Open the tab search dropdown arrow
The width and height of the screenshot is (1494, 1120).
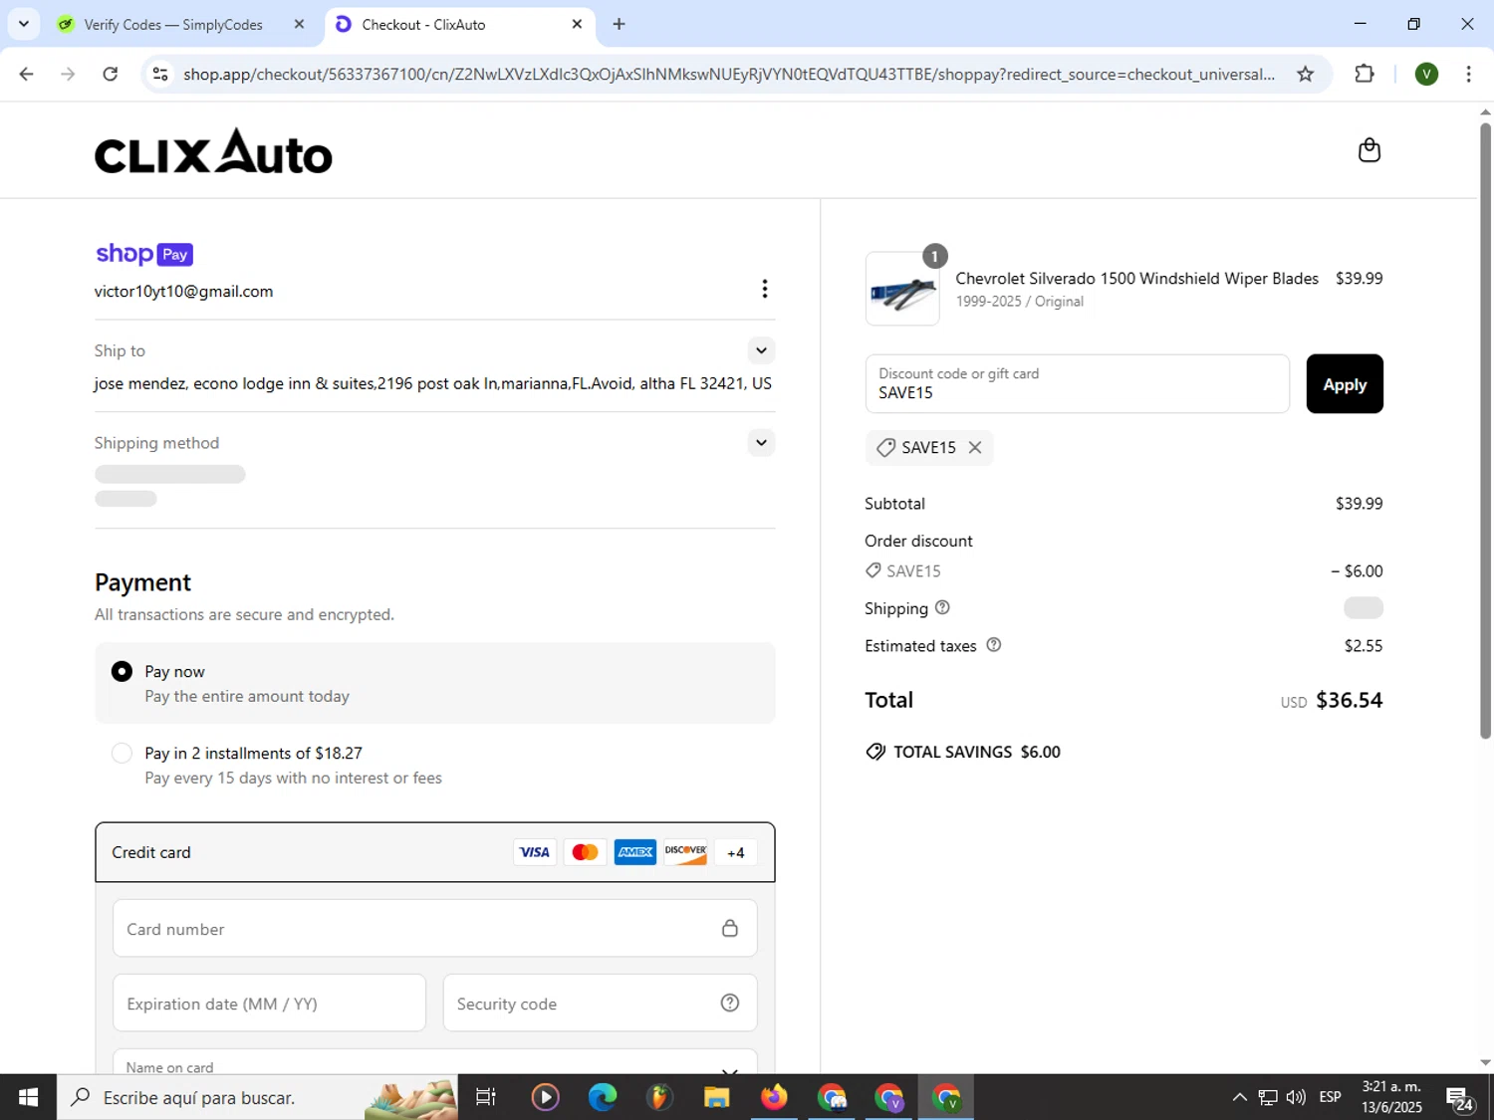click(x=23, y=24)
